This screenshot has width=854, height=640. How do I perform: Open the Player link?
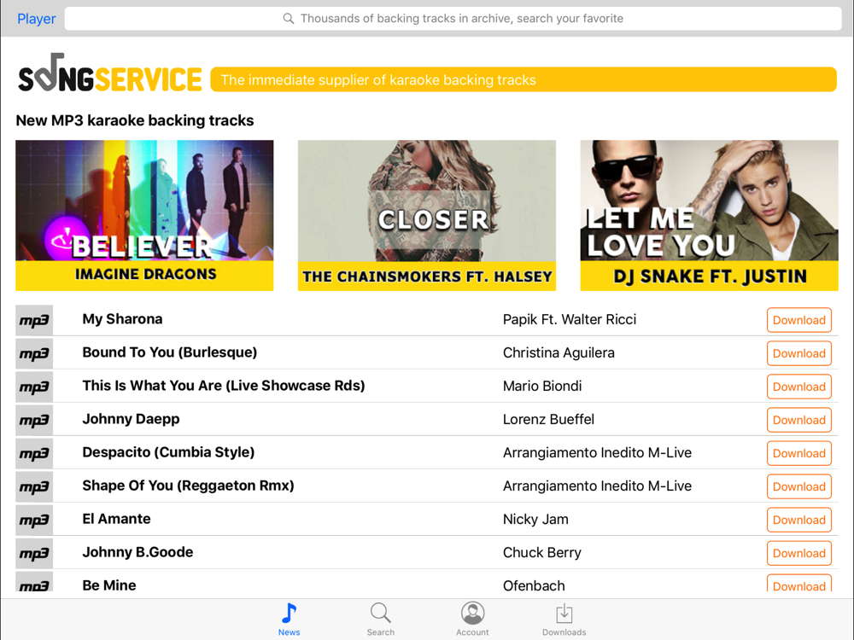click(x=37, y=19)
